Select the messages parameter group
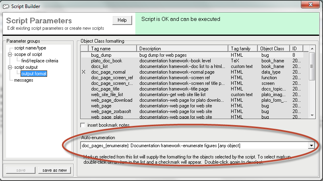323x181 pixels. pyautogui.click(x=24, y=80)
